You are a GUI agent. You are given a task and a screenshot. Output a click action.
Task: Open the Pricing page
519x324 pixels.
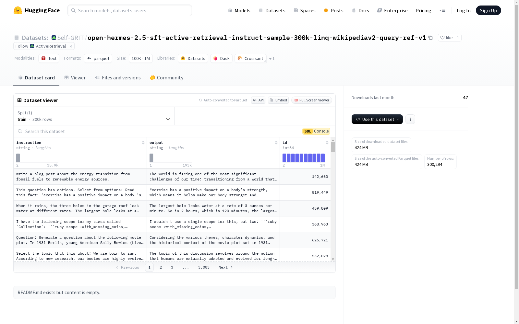423,10
